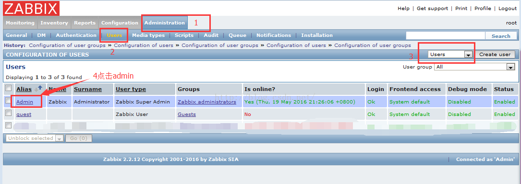Go to the Notifications submenu
Image resolution: width=521 pixels, height=184 pixels.
273,35
